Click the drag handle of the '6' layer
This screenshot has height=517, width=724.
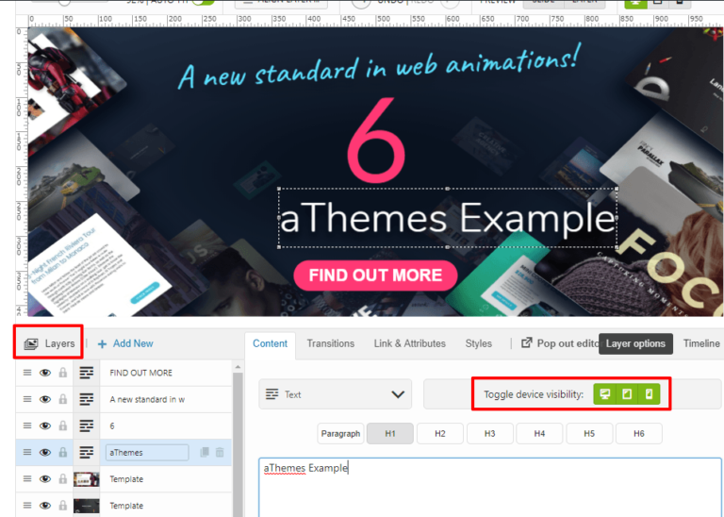point(27,425)
